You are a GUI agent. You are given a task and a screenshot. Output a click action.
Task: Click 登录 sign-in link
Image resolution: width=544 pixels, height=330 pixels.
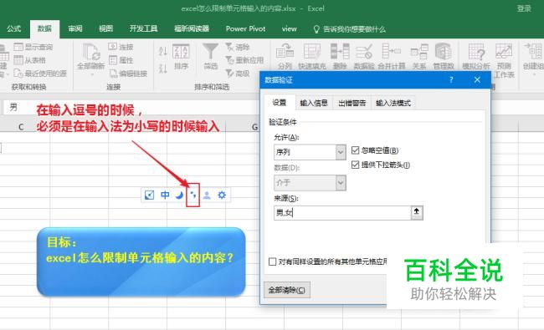click(x=524, y=8)
